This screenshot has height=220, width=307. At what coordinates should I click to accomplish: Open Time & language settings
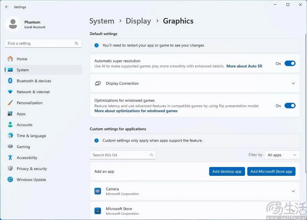(43, 135)
